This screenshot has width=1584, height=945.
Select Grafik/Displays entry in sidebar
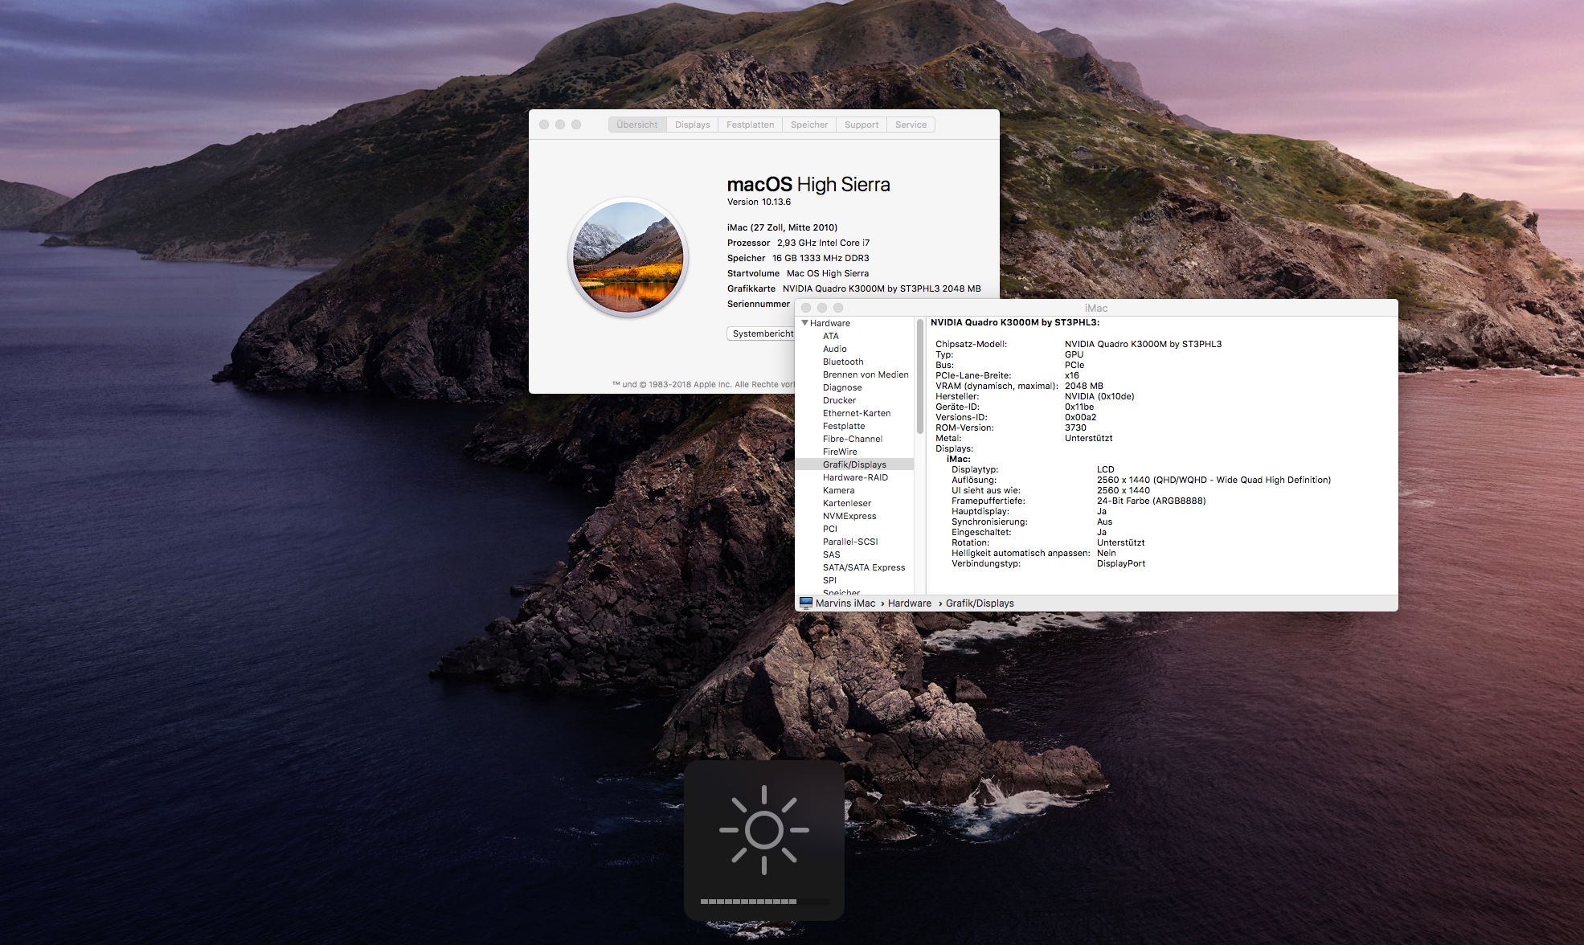point(854,464)
